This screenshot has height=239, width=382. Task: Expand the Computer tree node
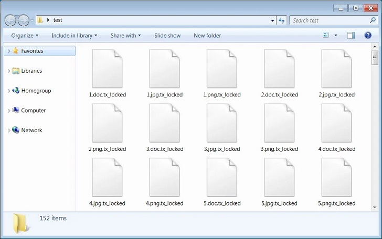9,111
